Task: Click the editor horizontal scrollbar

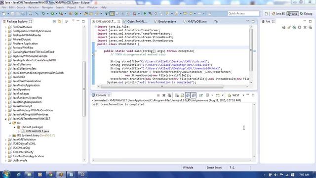Action: (x=162, y=87)
